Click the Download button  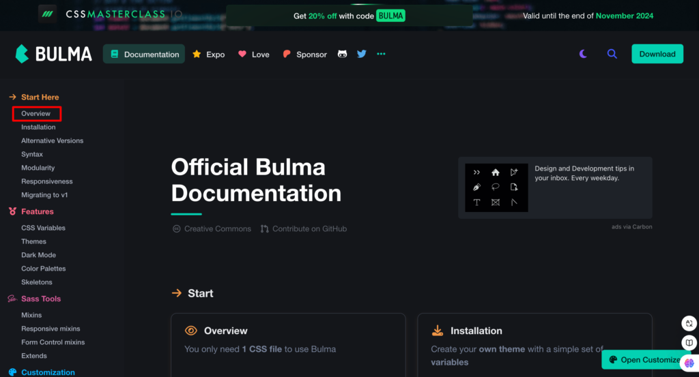tap(657, 54)
